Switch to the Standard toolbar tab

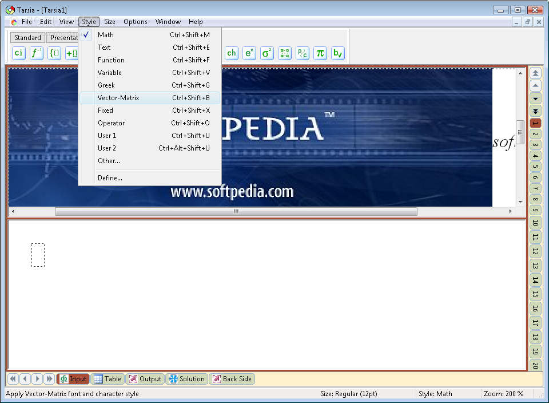click(x=27, y=38)
